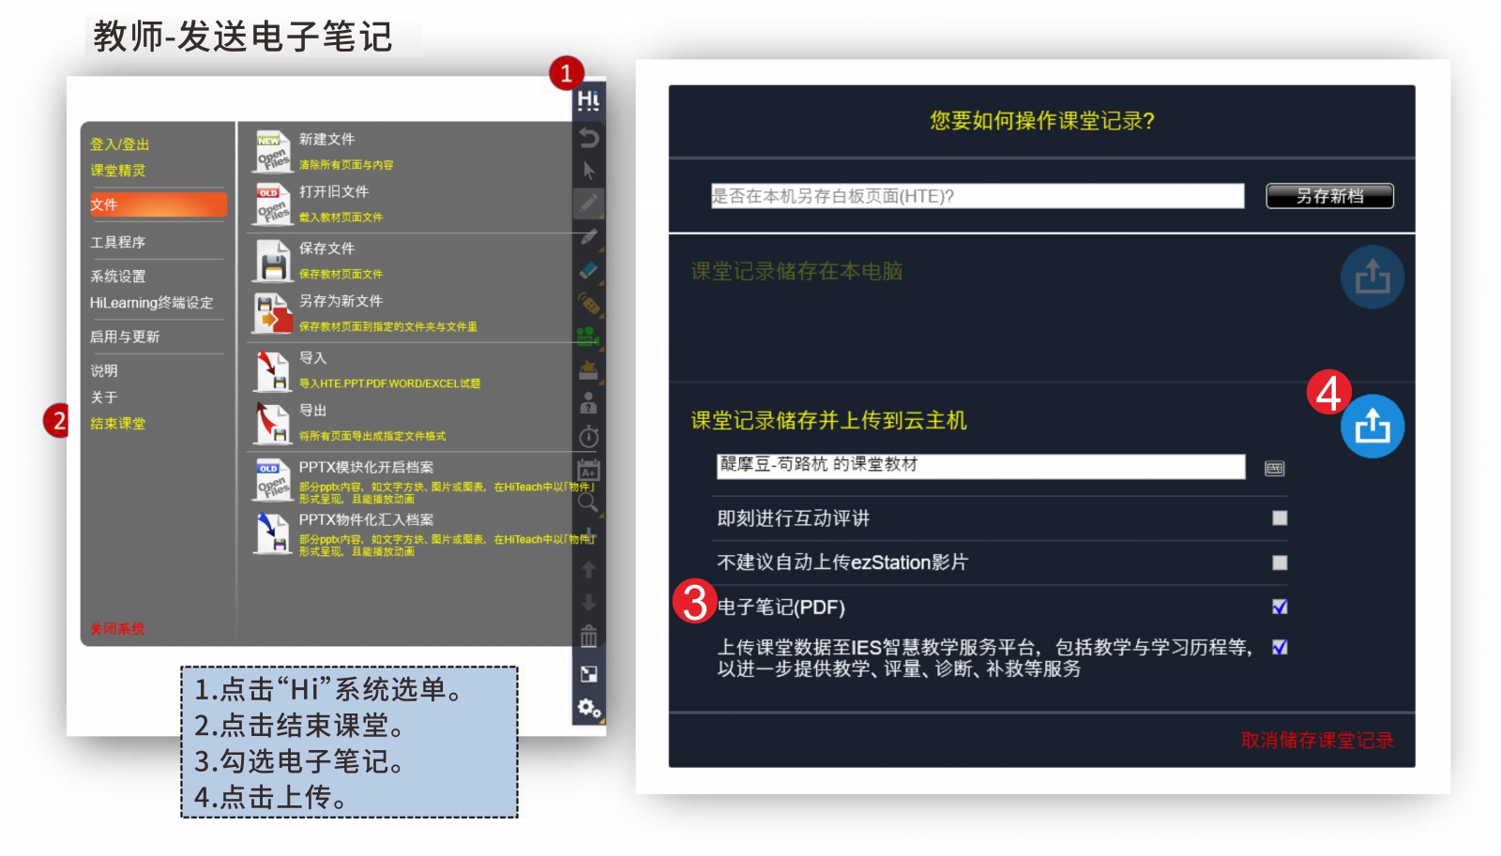Click the trash can delete icon

pyautogui.click(x=588, y=638)
